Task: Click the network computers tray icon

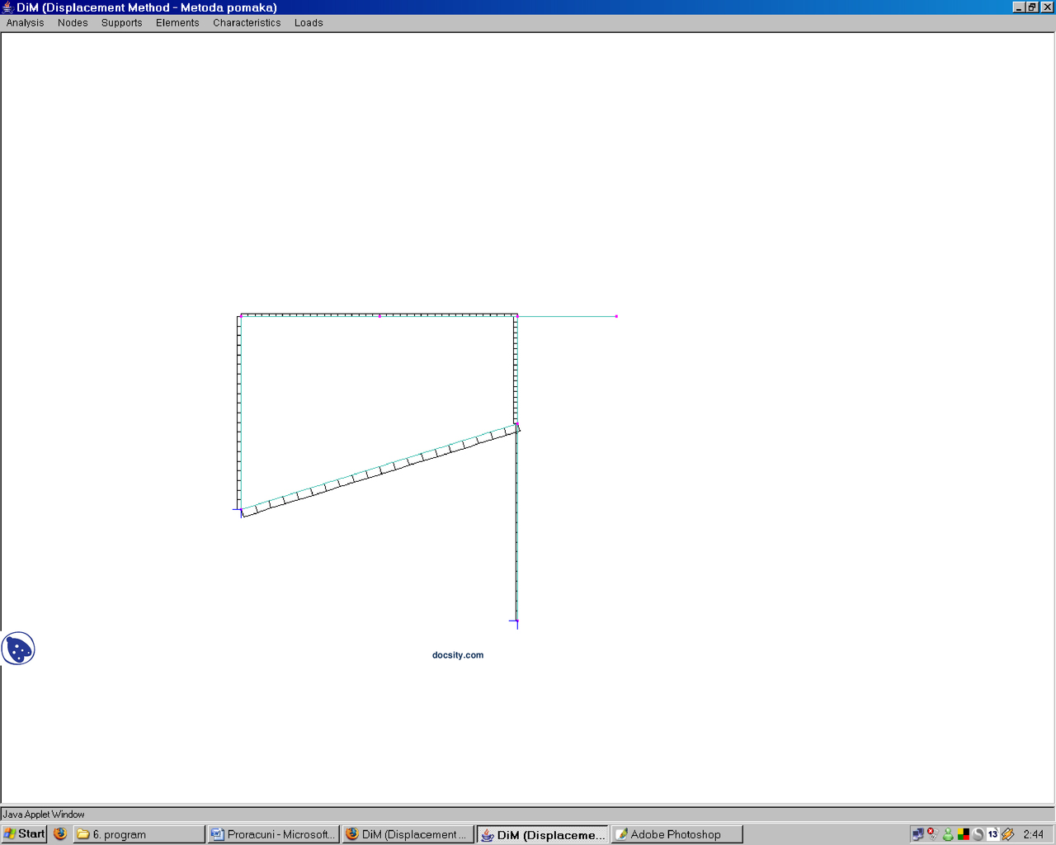Action: click(917, 834)
